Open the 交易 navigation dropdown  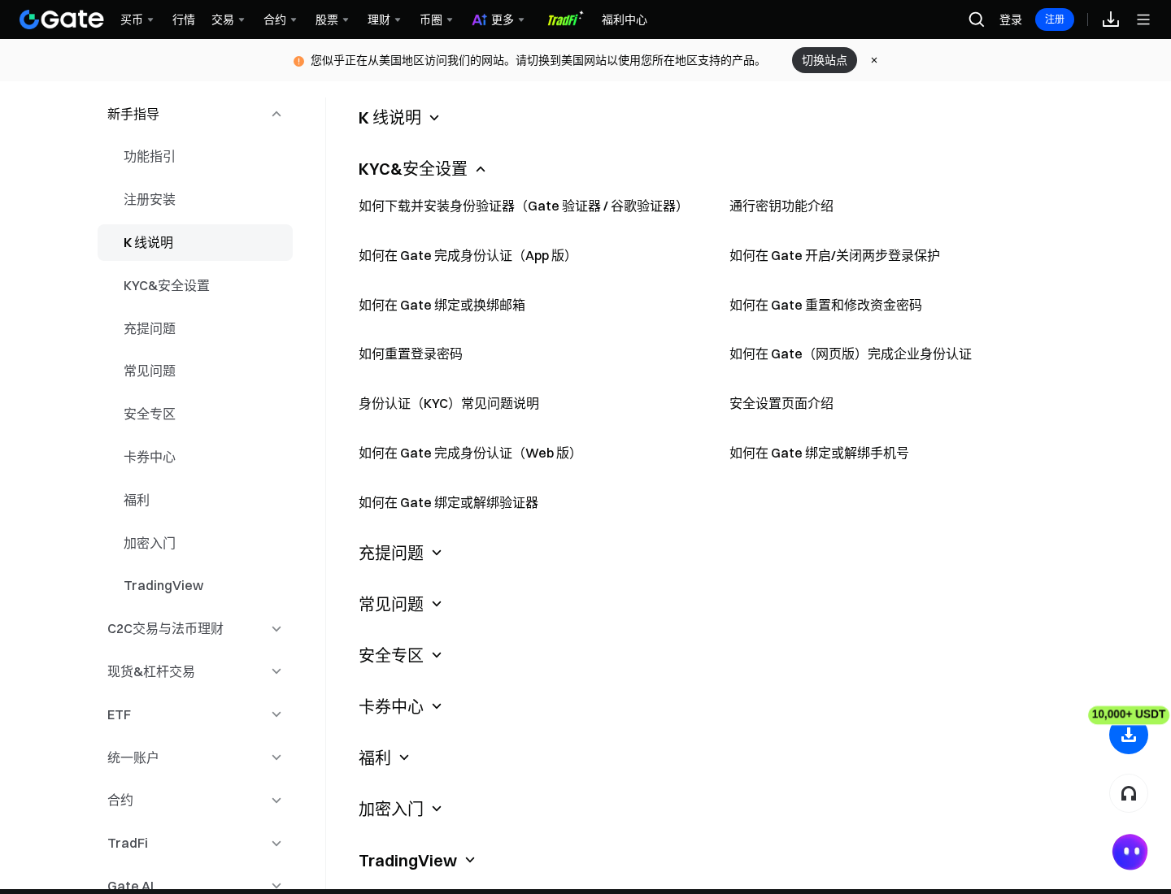(x=228, y=20)
